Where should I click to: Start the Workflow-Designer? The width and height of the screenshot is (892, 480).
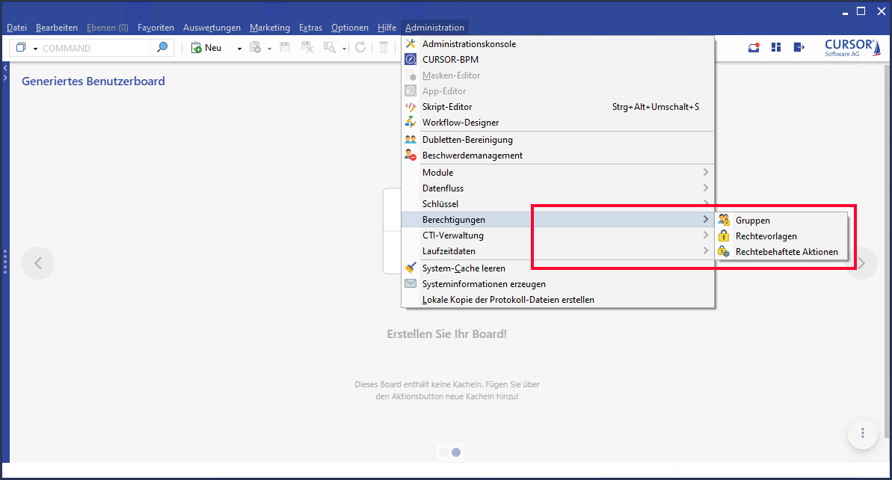point(460,123)
